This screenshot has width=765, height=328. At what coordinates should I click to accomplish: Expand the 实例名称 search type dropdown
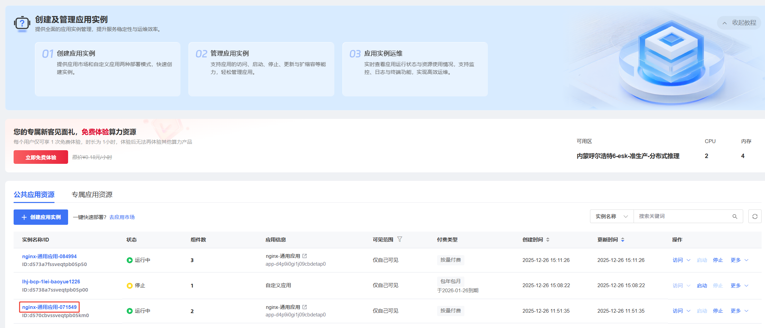pos(611,217)
